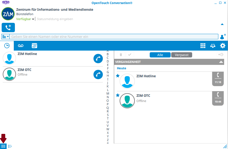Filter history by Verpasst calls
Image resolution: width=228 pixels, height=149 pixels.
181,55
